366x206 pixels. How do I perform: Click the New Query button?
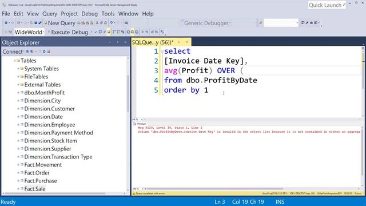tap(59, 23)
